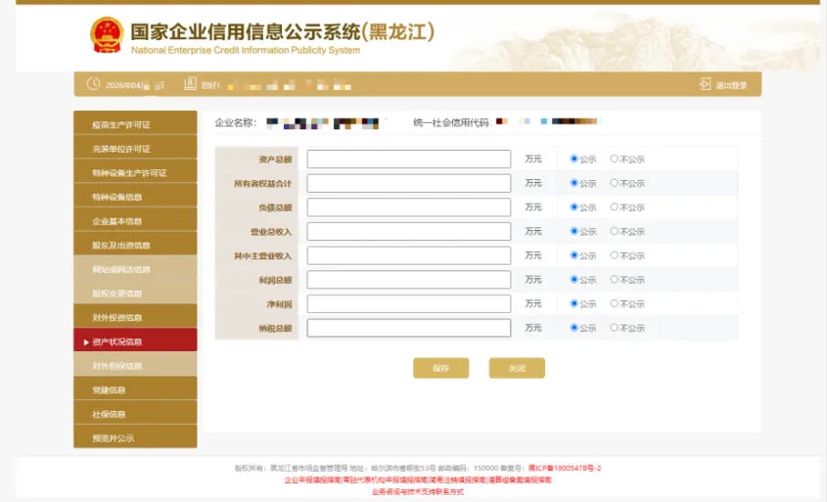Open the 疫苗生产许可证 sidebar item
This screenshot has height=502, width=827.
(135, 123)
